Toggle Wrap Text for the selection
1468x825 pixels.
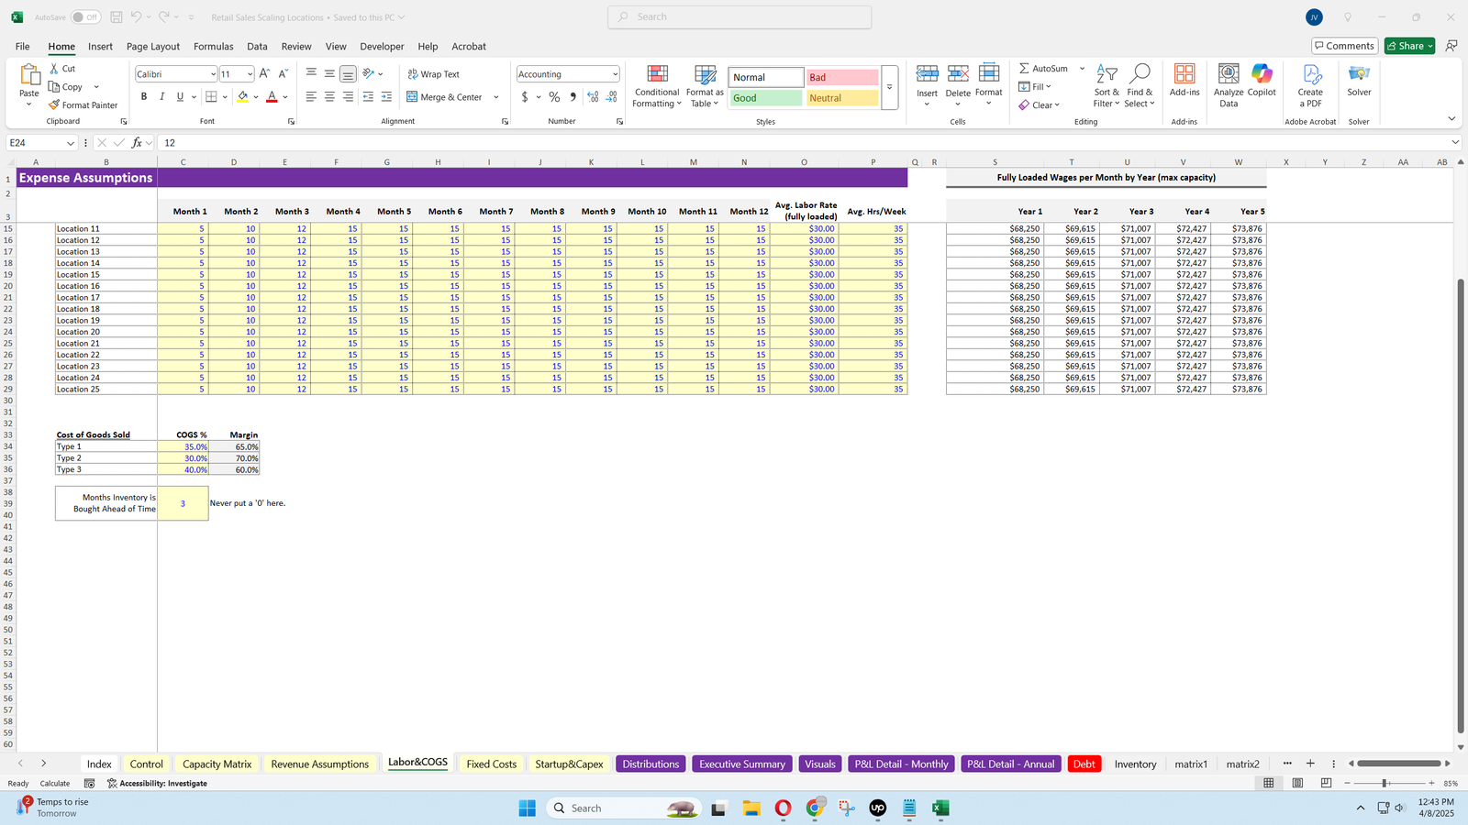point(434,74)
